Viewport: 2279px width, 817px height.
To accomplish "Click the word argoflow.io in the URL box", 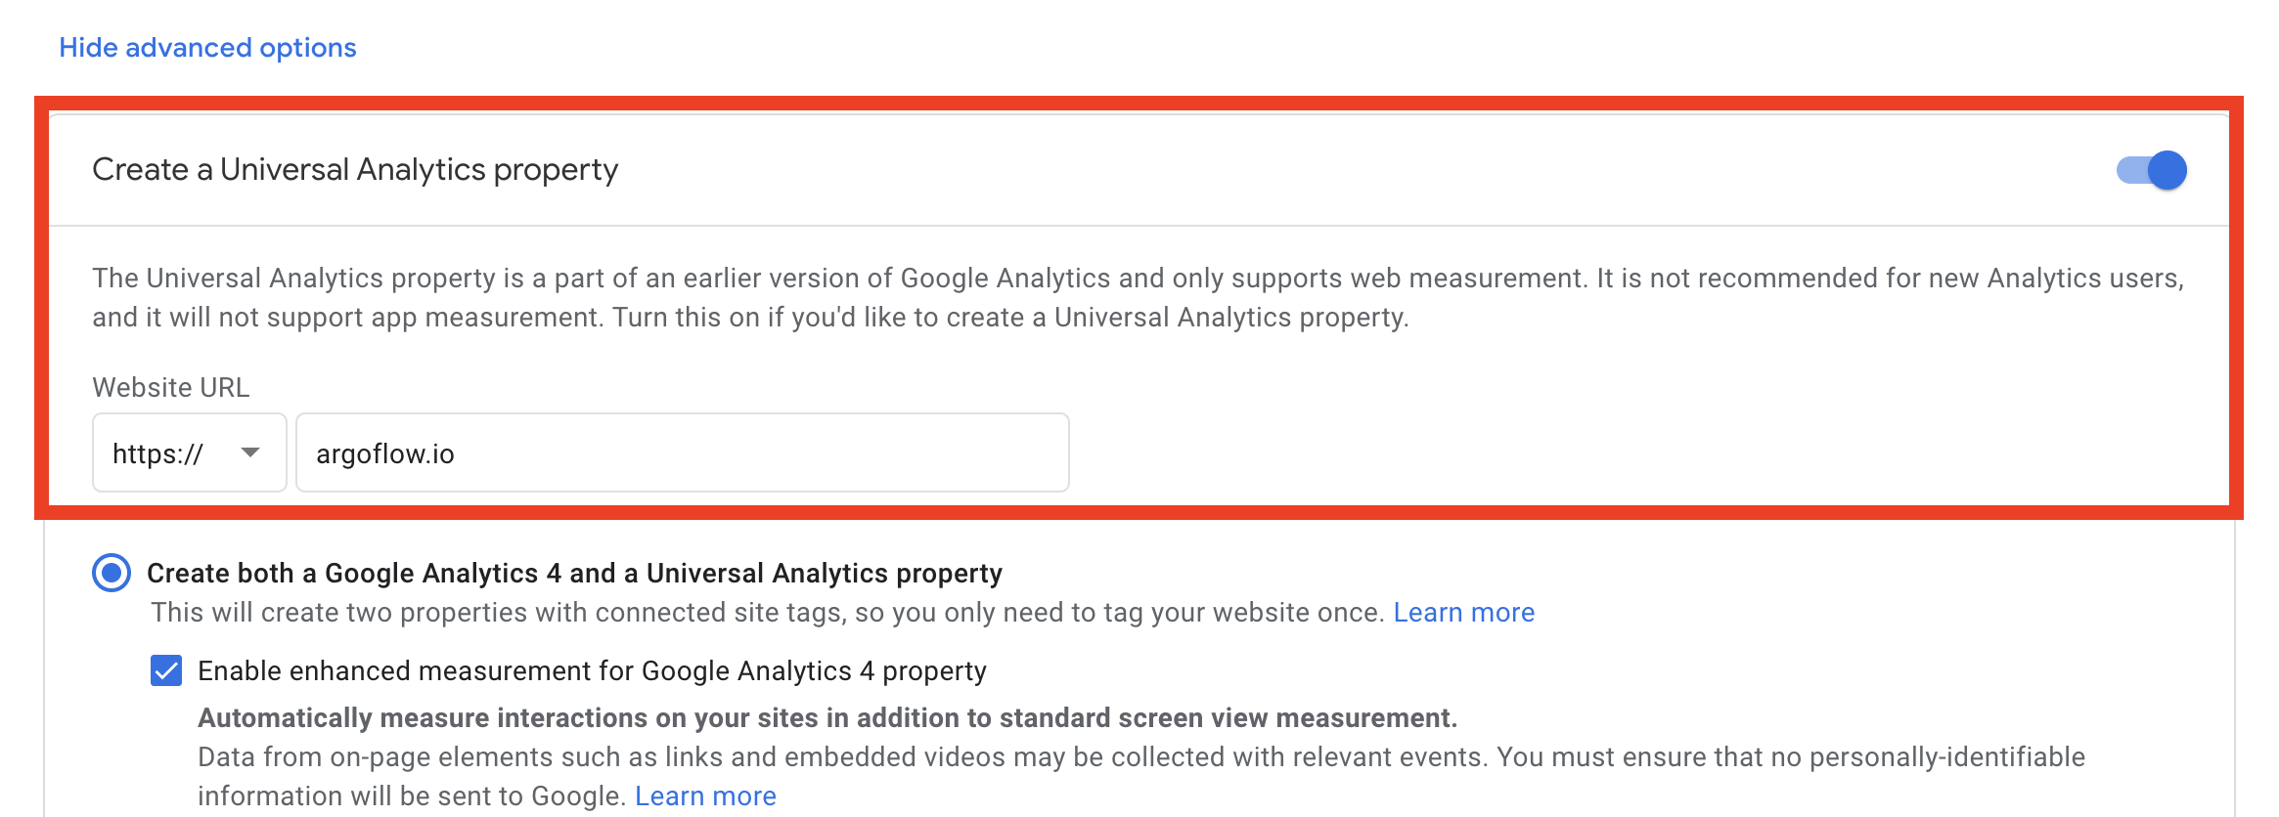I will pyautogui.click(x=385, y=453).
